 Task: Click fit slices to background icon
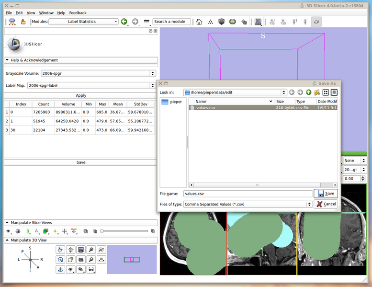pyautogui.click(x=18, y=231)
